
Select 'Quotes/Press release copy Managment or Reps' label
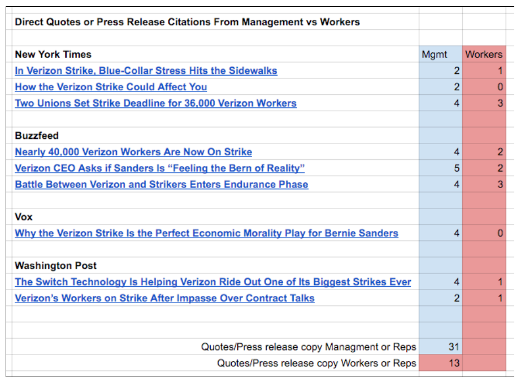309,347
